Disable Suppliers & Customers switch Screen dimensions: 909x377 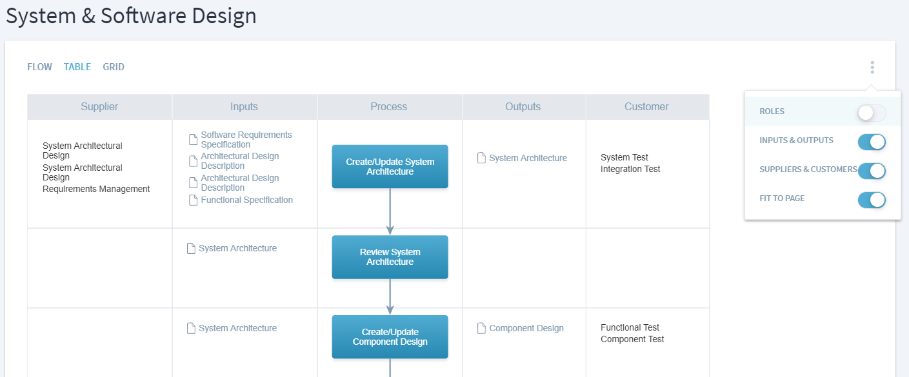[872, 171]
